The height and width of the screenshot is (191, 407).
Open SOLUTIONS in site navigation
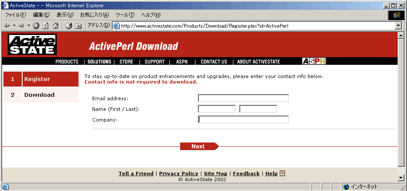pos(99,62)
